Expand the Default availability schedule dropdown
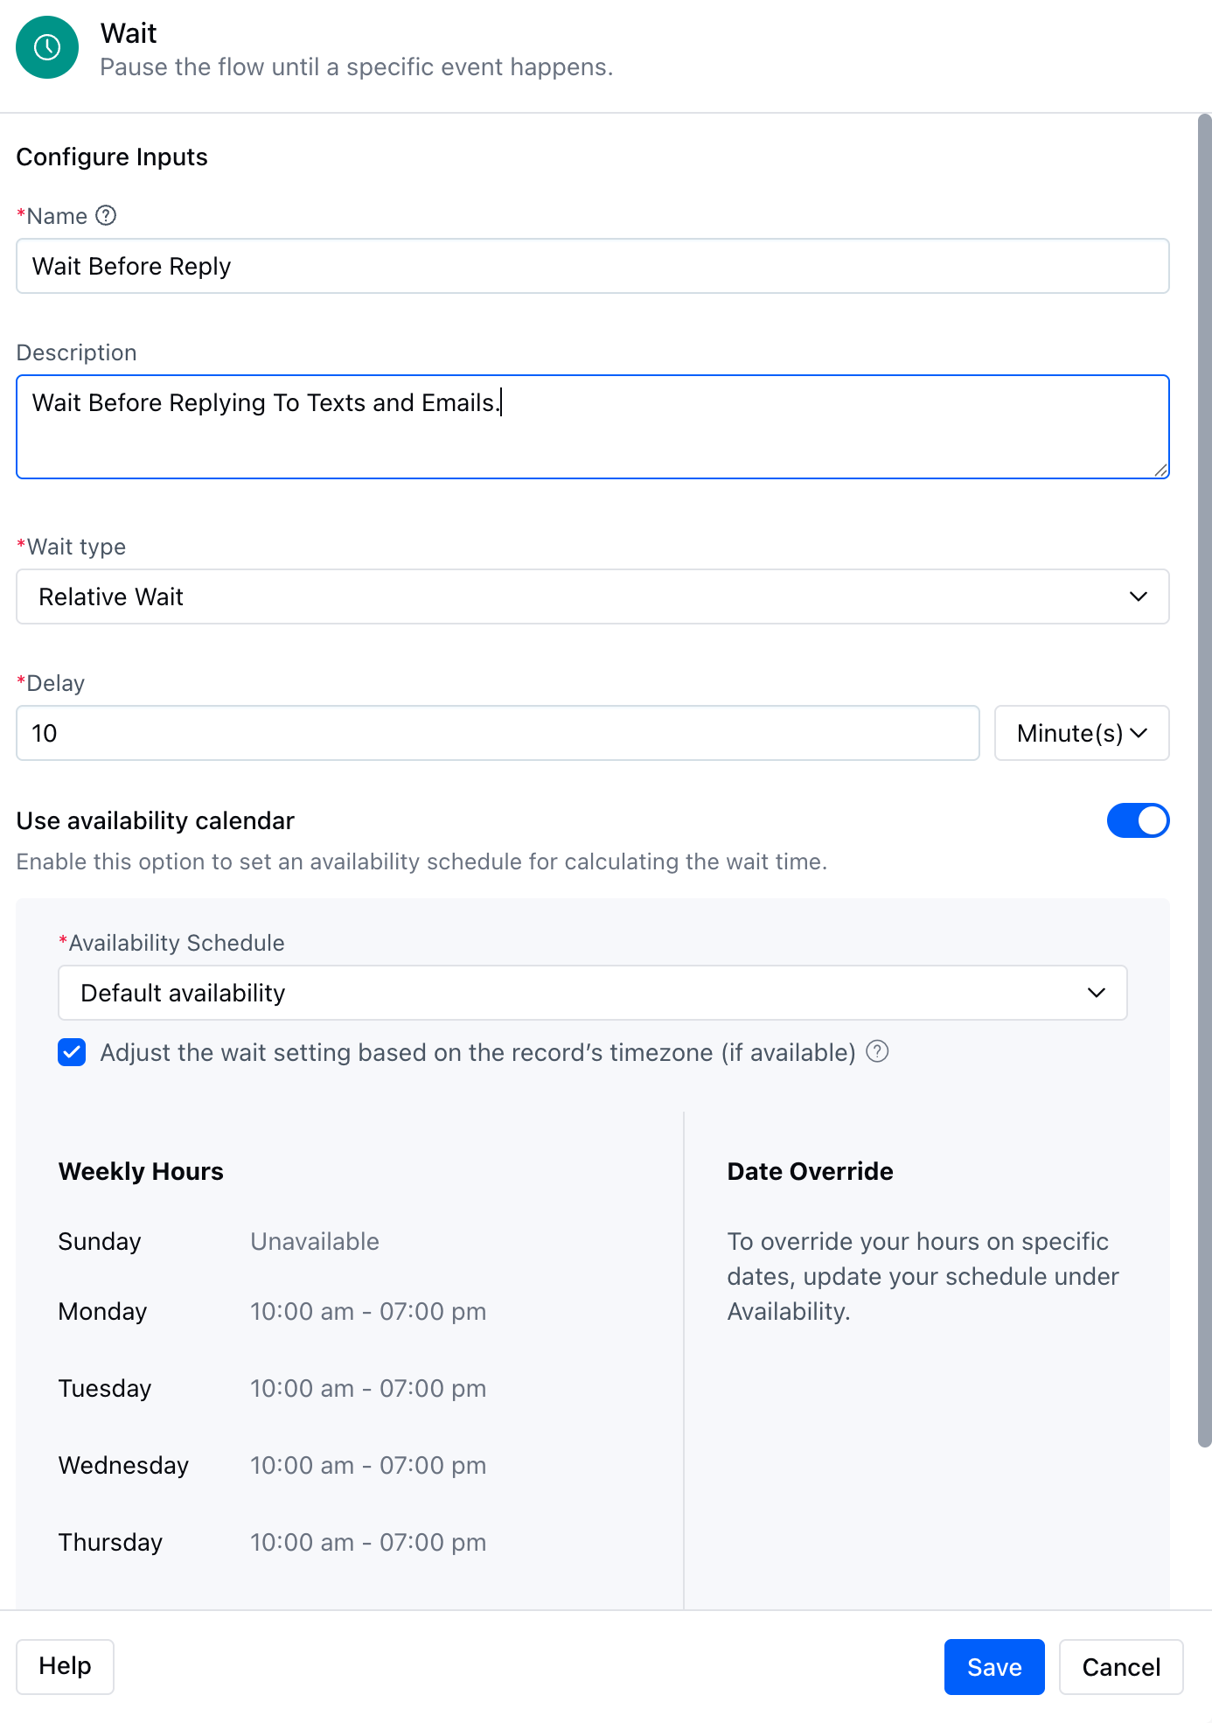The image size is (1212, 1723). [592, 993]
